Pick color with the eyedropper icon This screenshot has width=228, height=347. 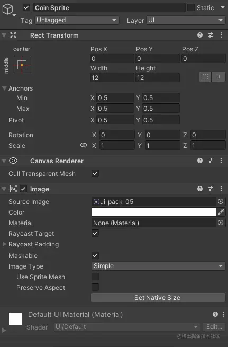(221, 212)
